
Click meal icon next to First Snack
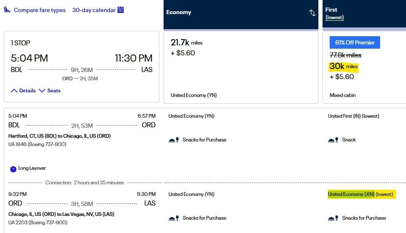point(333,140)
